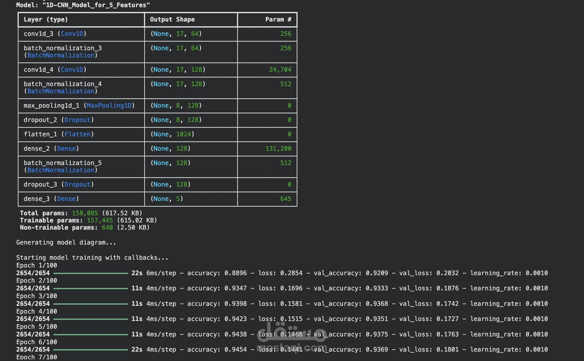Click the Epoch 4/100 progress bar
The image size is (584, 361).
90,319
